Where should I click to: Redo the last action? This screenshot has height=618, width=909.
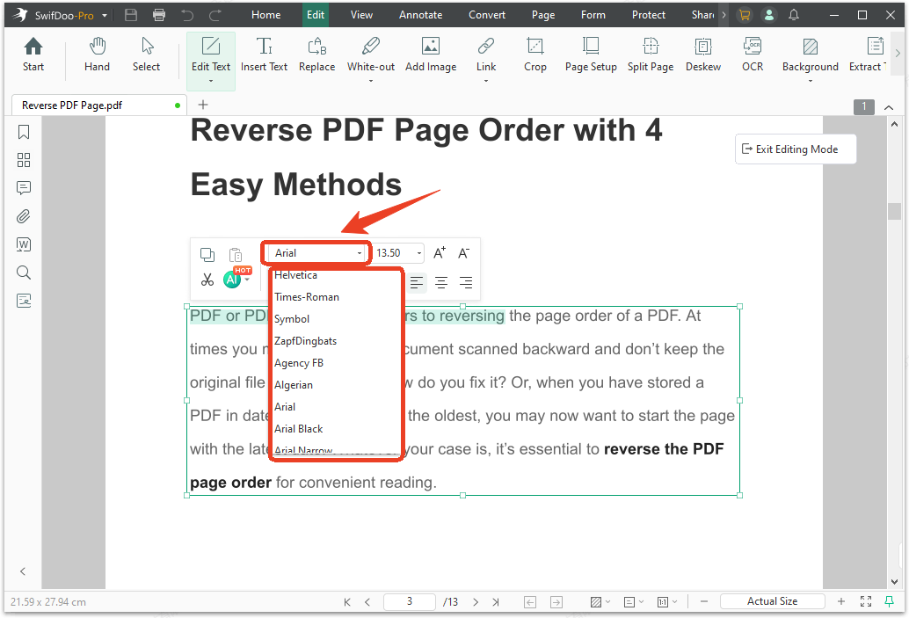tap(215, 15)
